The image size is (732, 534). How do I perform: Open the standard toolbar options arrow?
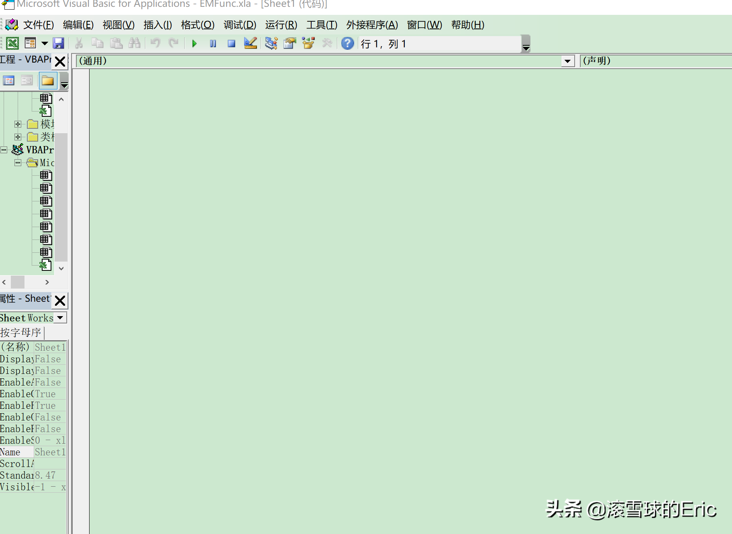[526, 44]
